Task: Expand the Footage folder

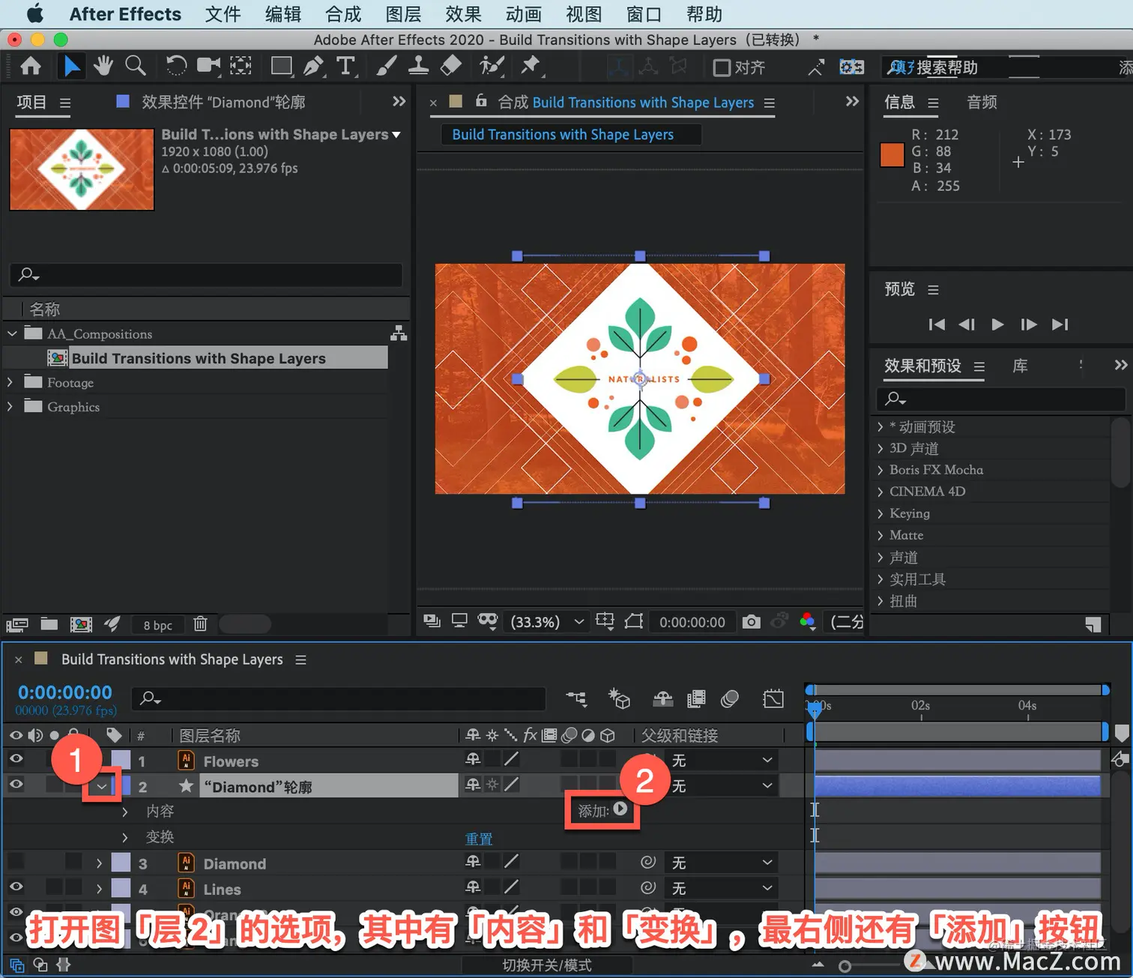Action: point(10,382)
